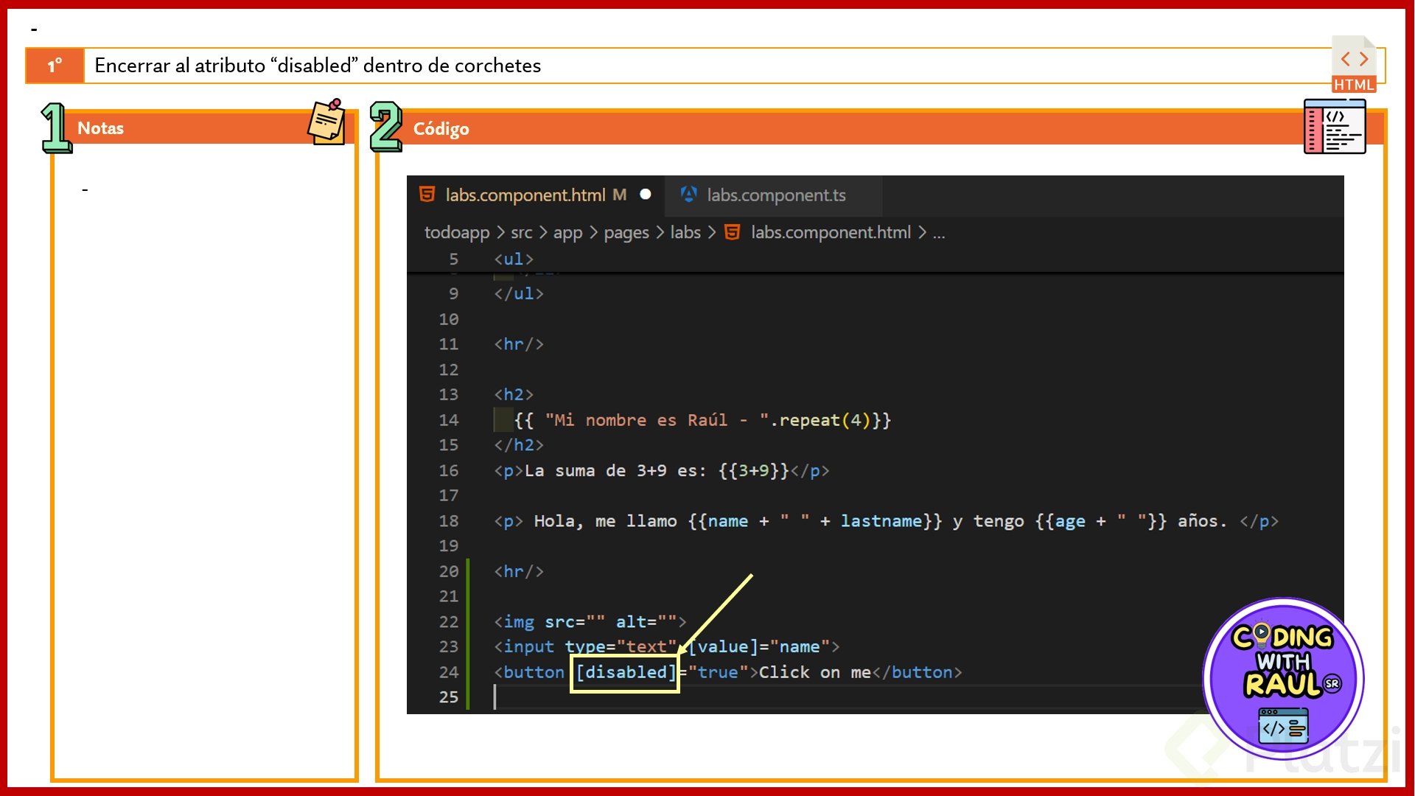Viewport: 1415px width, 796px height.
Task: Place cursor on empty line 25
Action: pos(663,697)
